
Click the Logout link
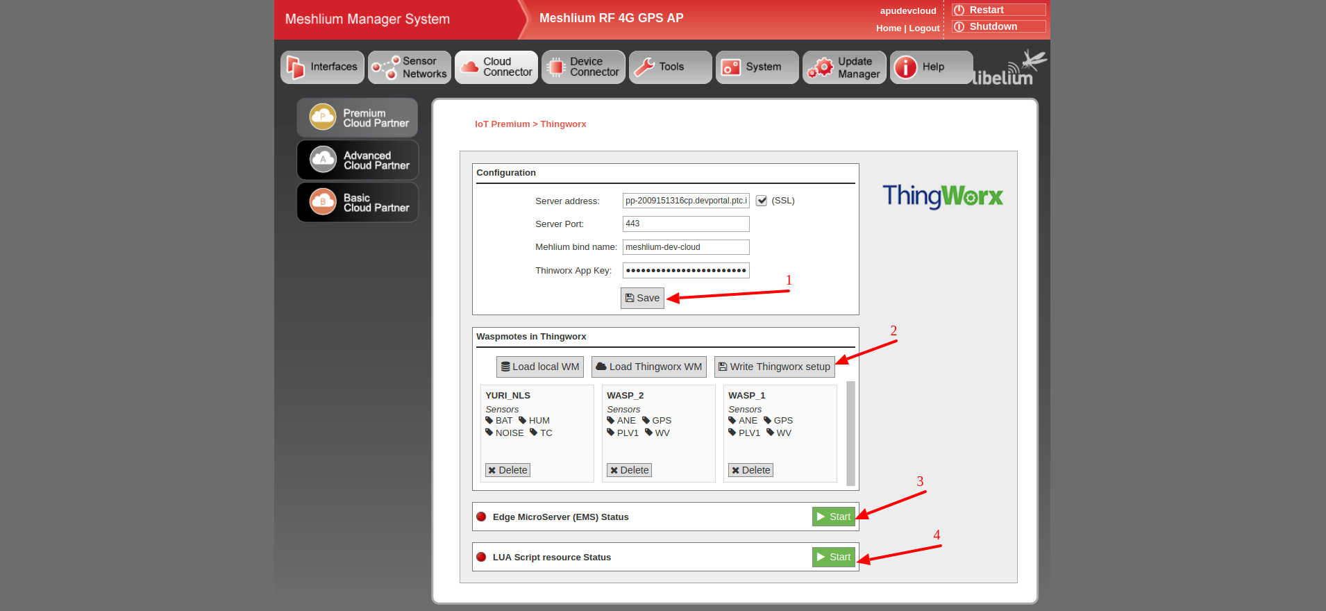point(924,28)
